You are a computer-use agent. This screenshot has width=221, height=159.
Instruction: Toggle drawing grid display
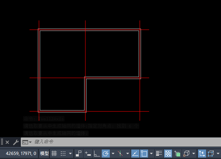coord(54,154)
